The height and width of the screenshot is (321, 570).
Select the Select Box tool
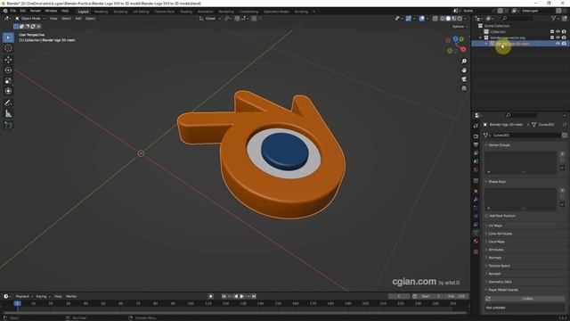pyautogui.click(x=8, y=37)
